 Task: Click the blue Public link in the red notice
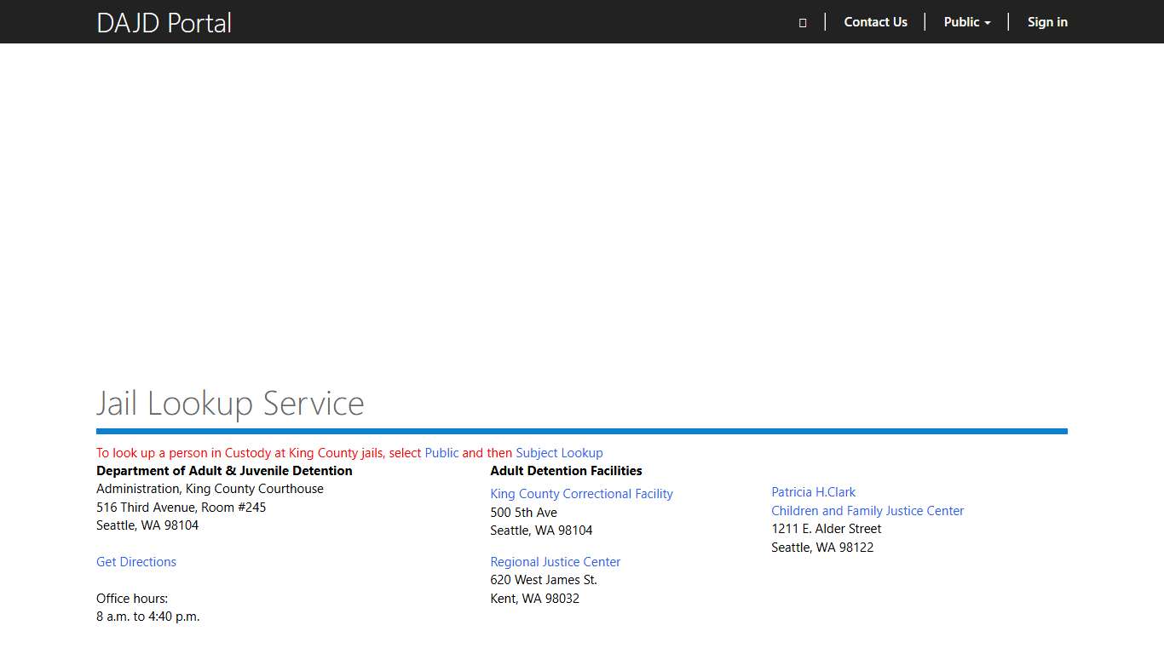click(441, 453)
